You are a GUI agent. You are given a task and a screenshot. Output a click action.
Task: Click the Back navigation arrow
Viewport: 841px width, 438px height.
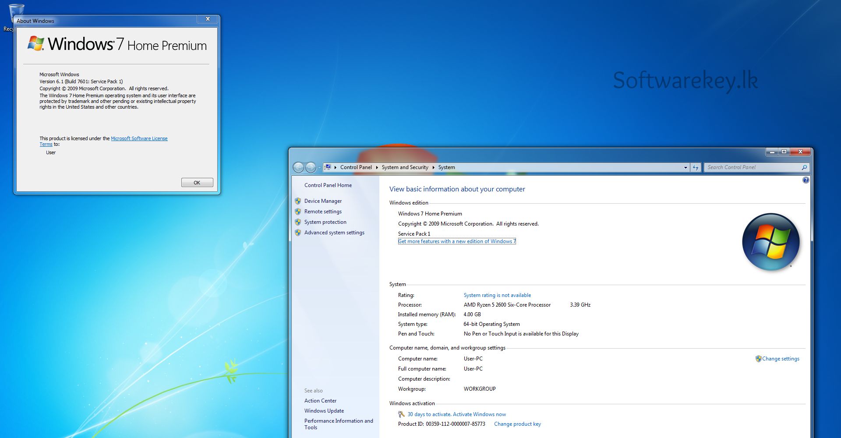point(298,167)
